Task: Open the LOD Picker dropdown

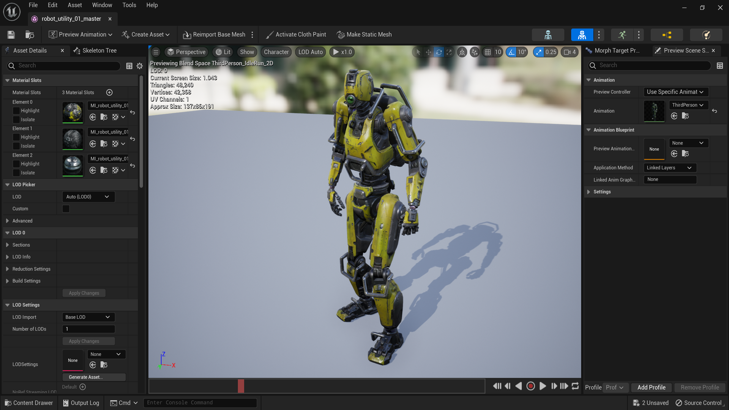Action: pos(88,197)
